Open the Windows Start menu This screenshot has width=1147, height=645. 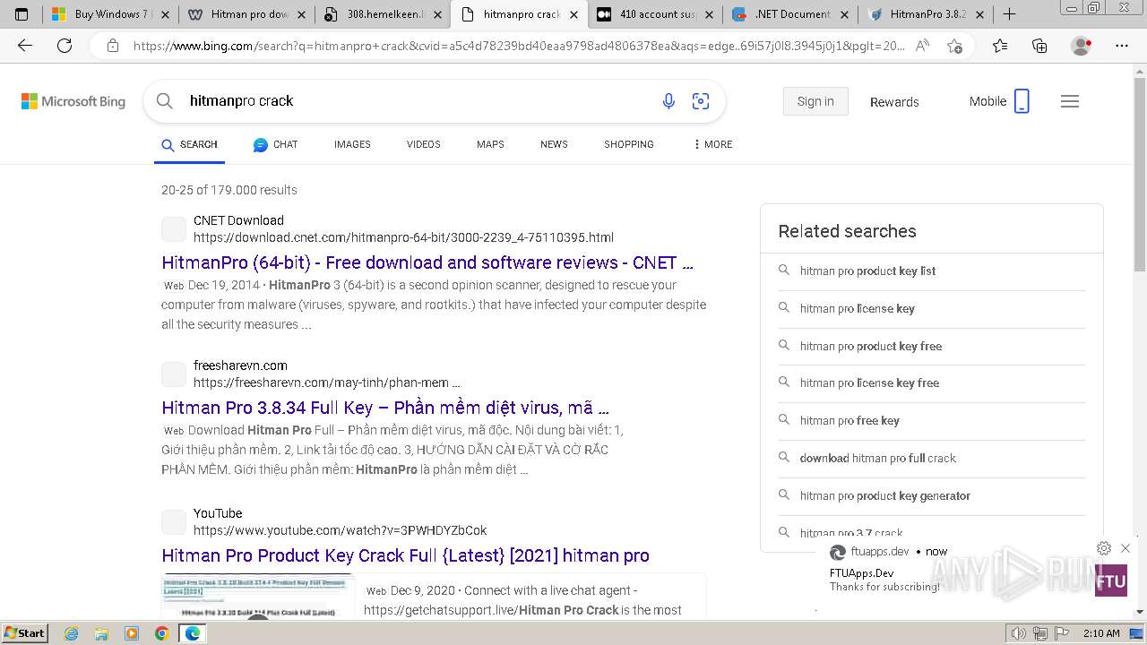click(24, 633)
